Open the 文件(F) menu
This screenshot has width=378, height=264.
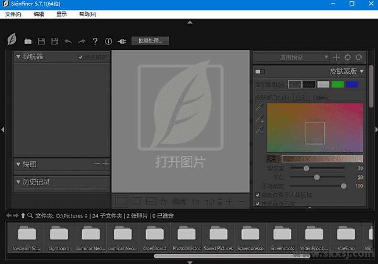click(13, 14)
